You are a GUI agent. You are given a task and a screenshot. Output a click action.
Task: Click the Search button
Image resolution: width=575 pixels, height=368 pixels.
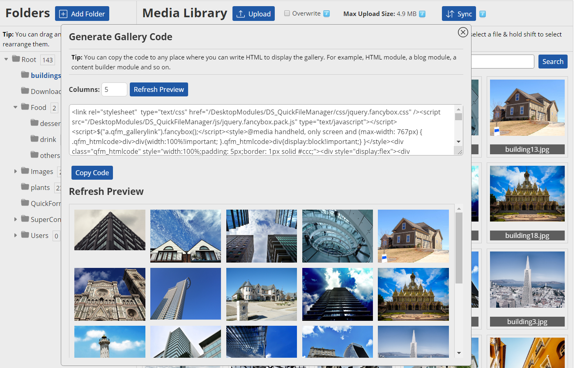tap(553, 62)
